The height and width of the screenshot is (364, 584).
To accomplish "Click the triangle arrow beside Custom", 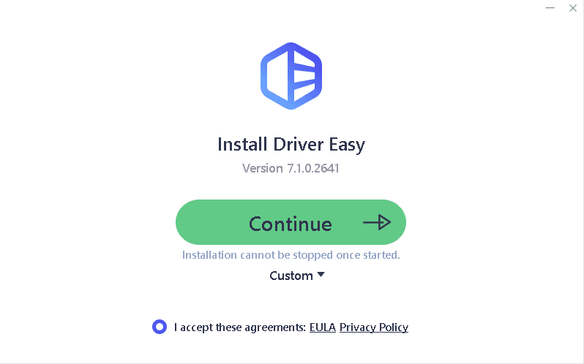I will point(320,276).
